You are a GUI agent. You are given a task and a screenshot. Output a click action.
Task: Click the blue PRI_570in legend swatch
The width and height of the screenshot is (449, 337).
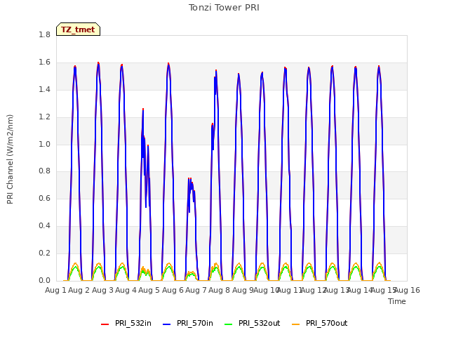click(167, 324)
